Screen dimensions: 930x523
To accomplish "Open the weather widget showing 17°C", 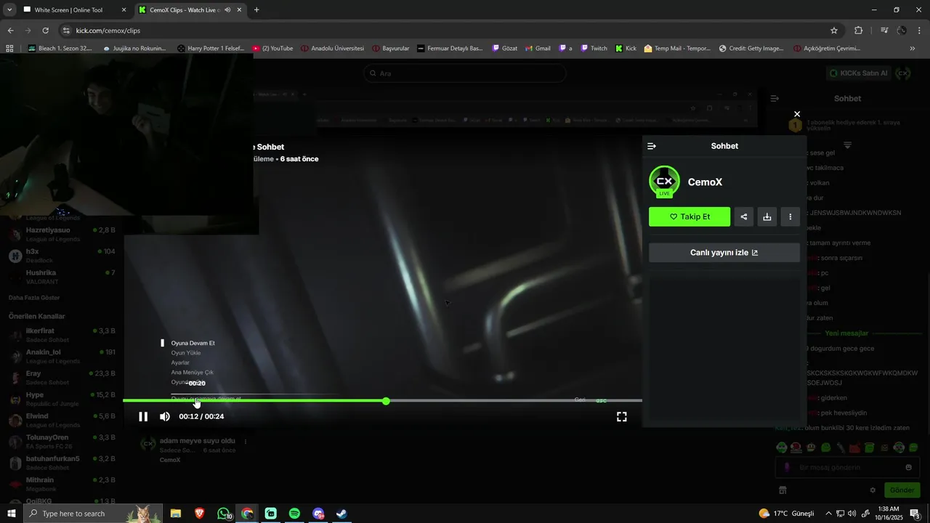I will point(787,514).
